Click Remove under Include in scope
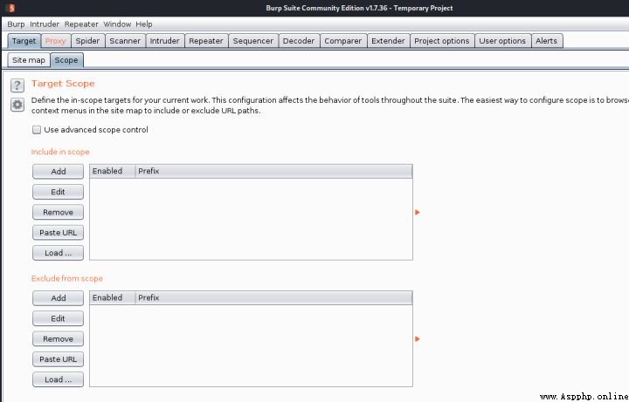 coord(59,212)
